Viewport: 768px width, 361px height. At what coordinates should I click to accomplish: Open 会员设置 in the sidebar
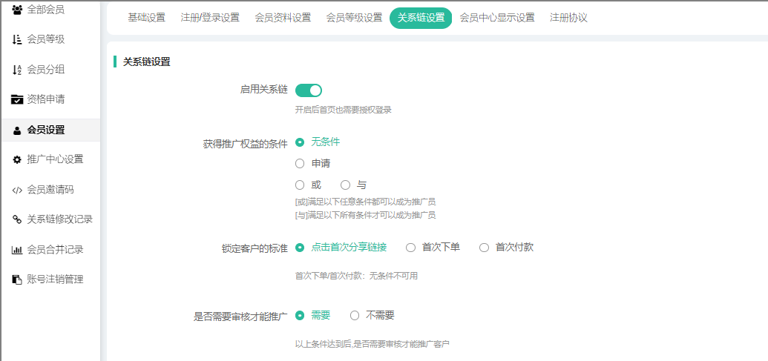click(x=46, y=130)
